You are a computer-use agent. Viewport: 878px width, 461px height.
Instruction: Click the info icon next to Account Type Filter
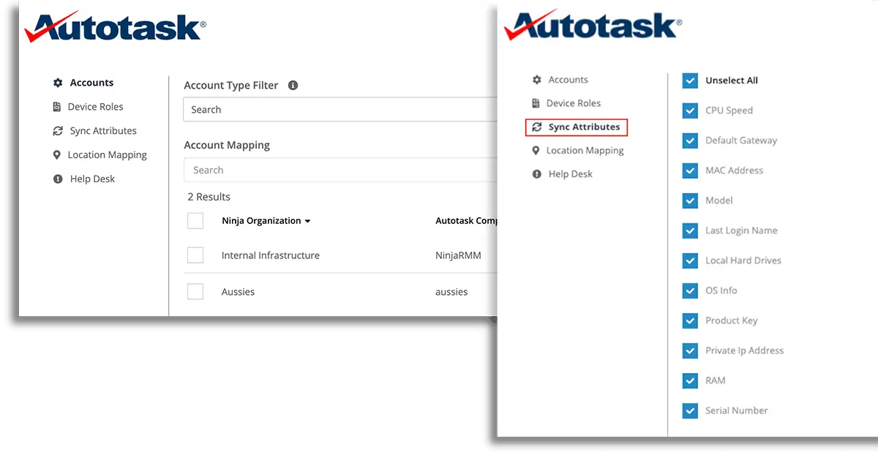[x=293, y=85]
